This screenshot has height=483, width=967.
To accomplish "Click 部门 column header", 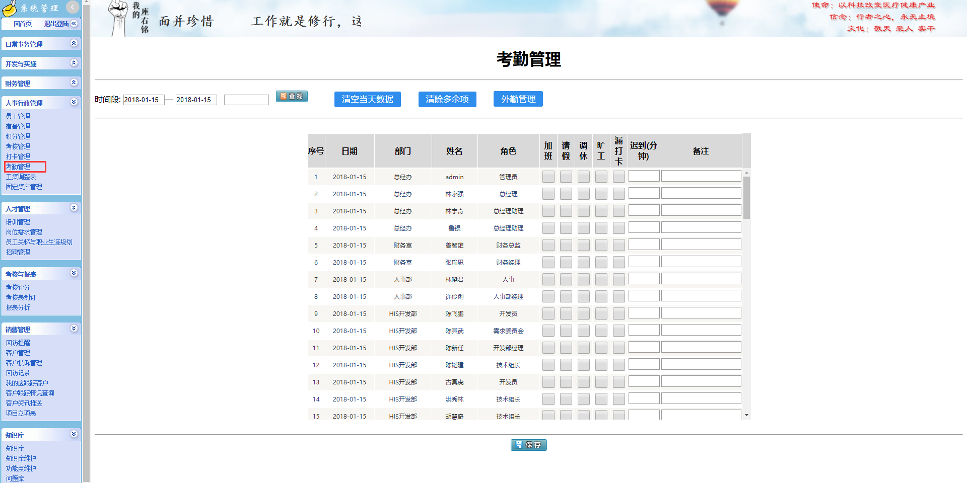I will (x=403, y=151).
